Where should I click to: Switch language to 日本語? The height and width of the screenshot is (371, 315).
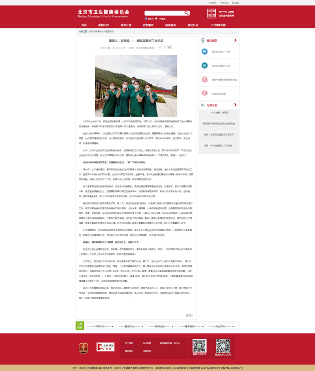[x=235, y=3]
